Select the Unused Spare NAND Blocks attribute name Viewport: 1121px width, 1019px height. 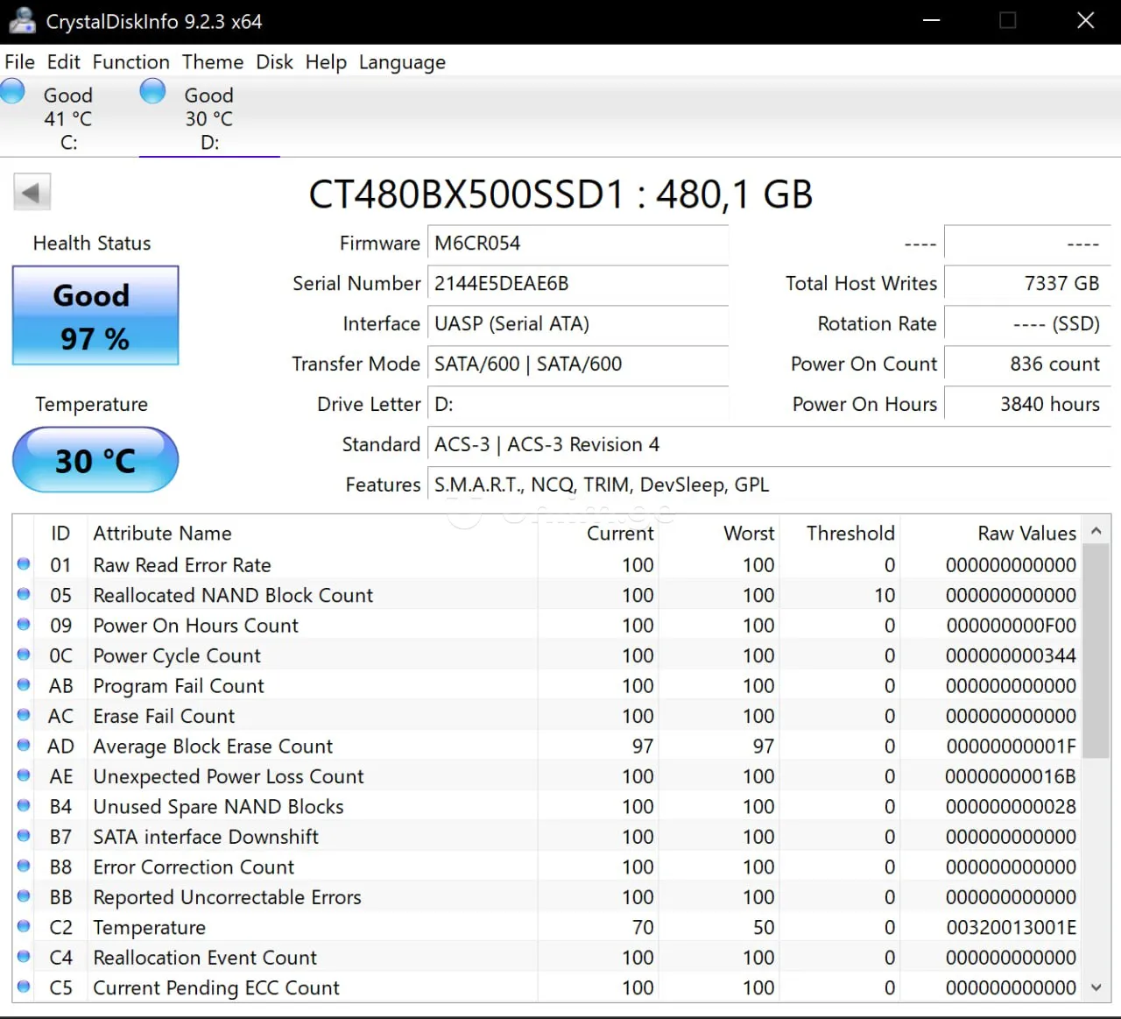click(218, 807)
